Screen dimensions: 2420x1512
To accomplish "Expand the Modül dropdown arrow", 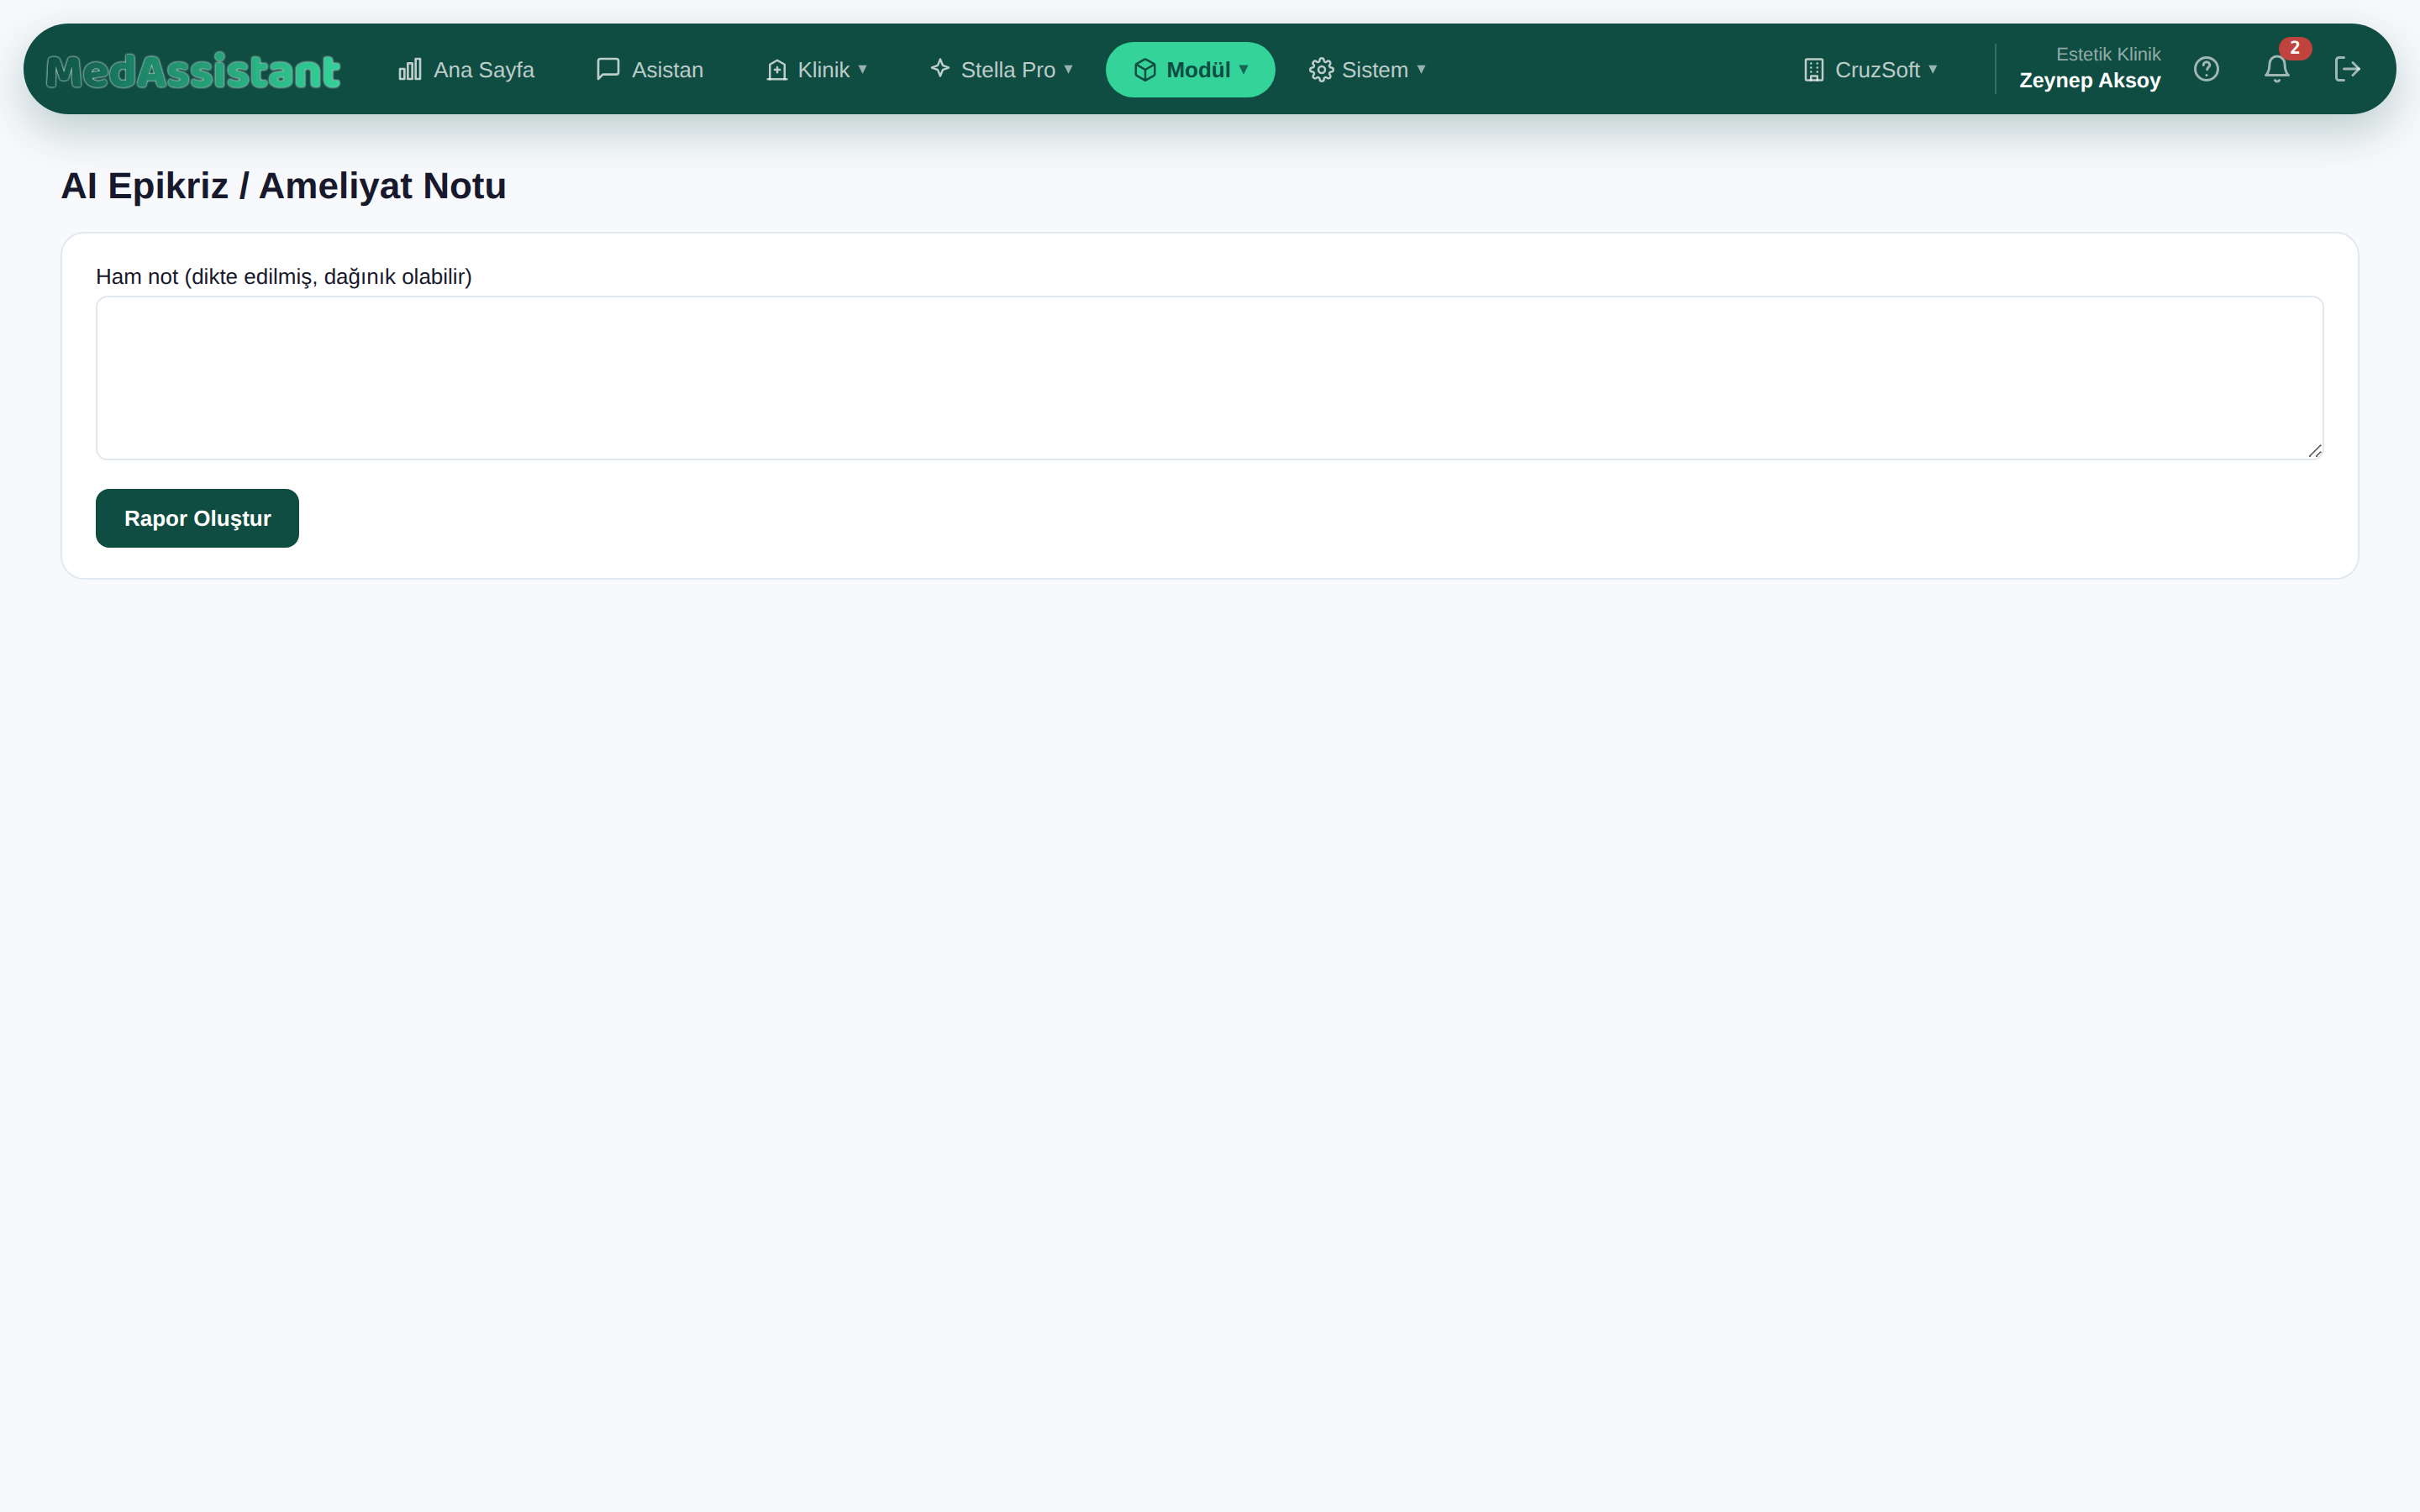I will (1243, 69).
